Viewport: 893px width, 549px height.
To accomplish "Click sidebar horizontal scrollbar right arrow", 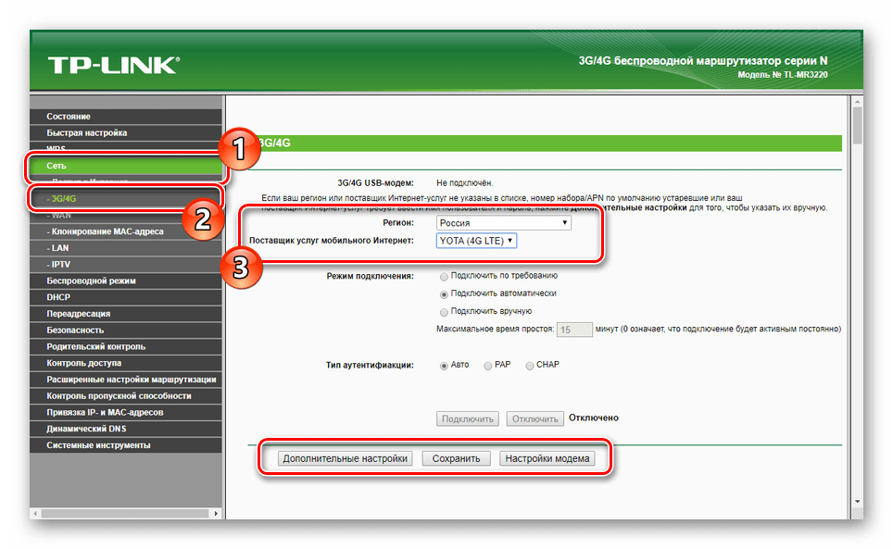I will click(216, 513).
